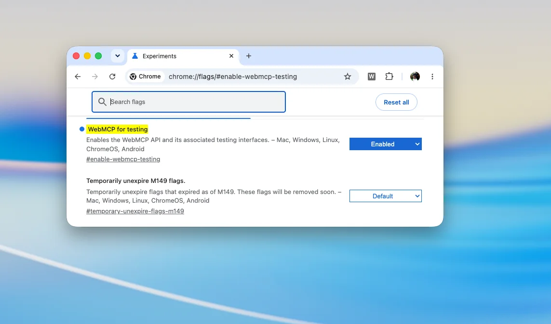
Task: Click the Chrome site info chip
Action: click(145, 77)
